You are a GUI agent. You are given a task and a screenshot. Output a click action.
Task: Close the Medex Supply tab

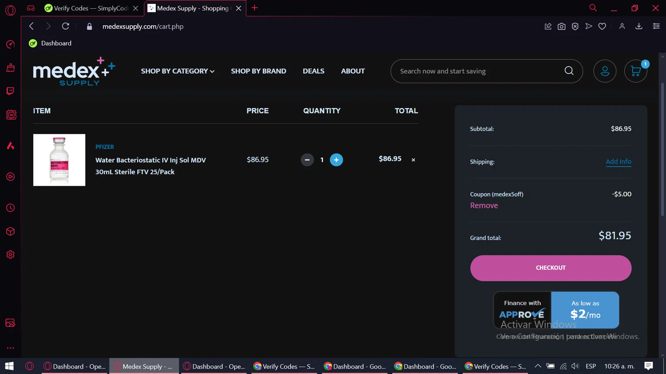pos(238,8)
